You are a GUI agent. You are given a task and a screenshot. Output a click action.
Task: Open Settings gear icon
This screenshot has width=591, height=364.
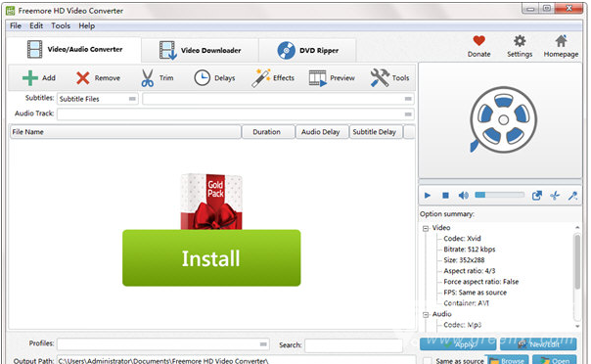[520, 41]
